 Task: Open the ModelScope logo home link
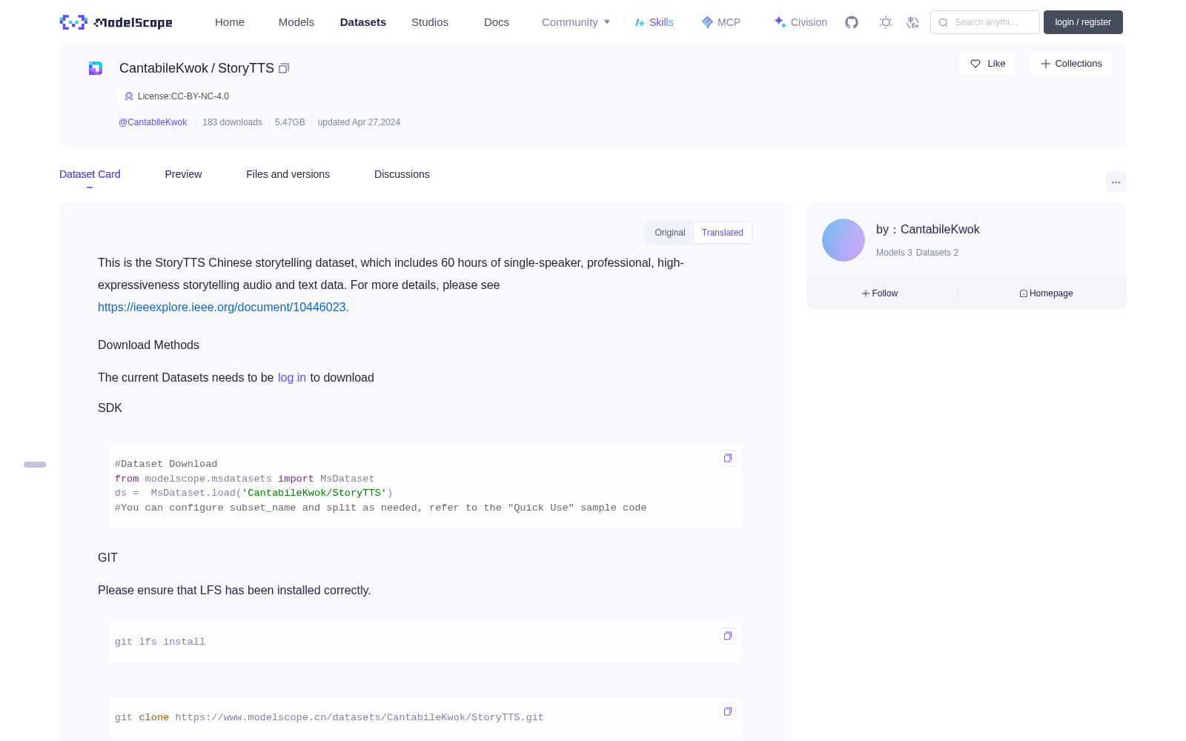(x=116, y=22)
